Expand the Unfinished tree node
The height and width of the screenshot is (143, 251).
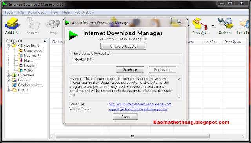coord(9,75)
